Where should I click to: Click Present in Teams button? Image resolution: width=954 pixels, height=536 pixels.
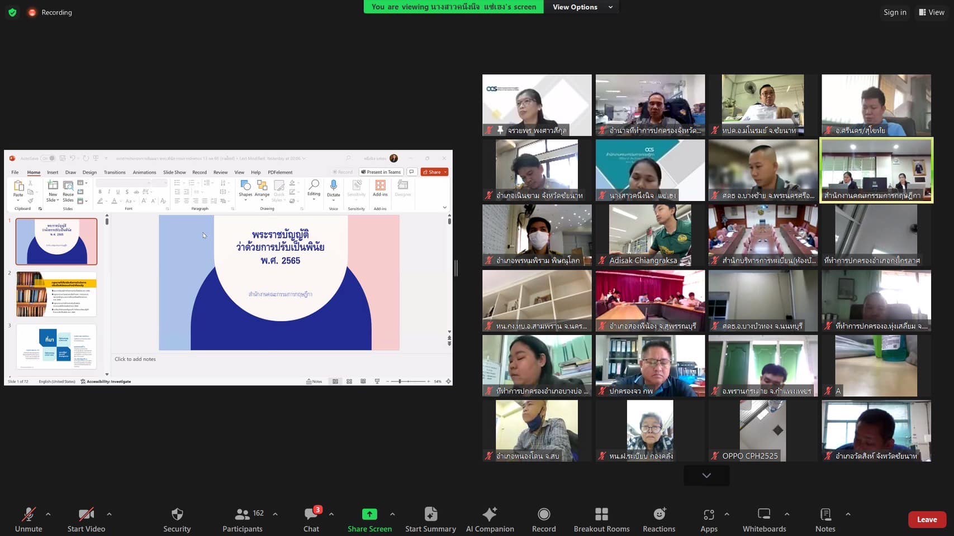(381, 172)
